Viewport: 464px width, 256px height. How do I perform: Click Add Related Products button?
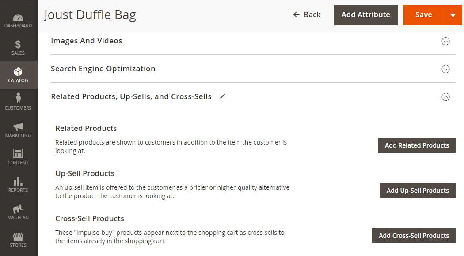tap(417, 145)
